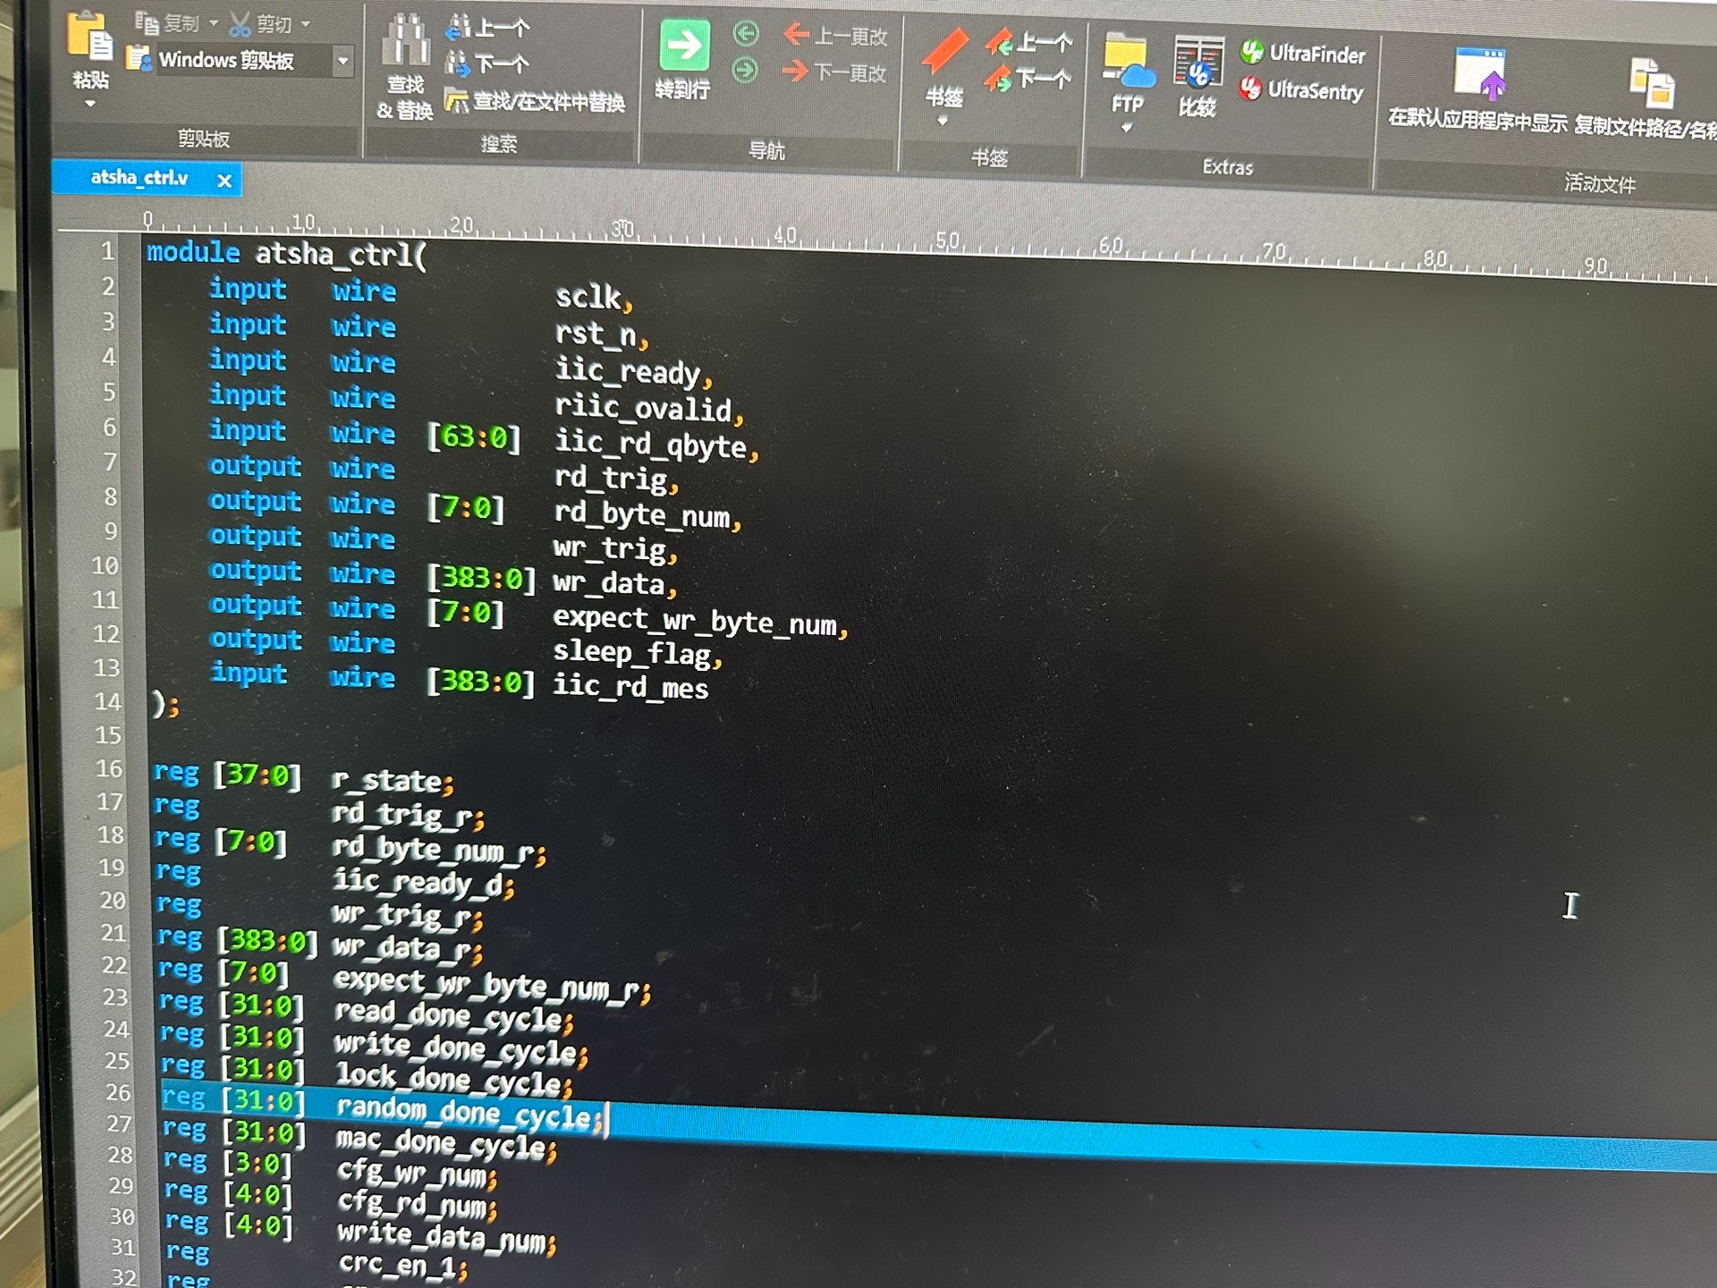Screen dimensions: 1717x1288
Task: Expand the FTP dropdown arrow
Action: [1127, 128]
